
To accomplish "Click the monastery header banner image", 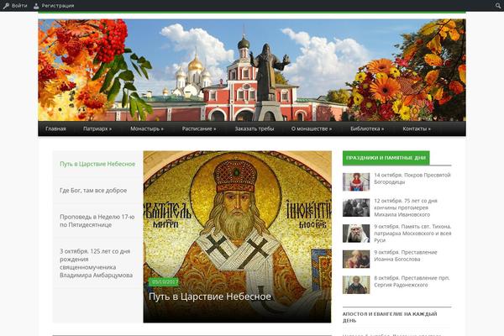I will [252, 70].
